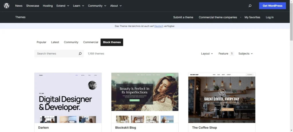
Task: Click The Coffee Shop theme title
Action: coord(204,128)
